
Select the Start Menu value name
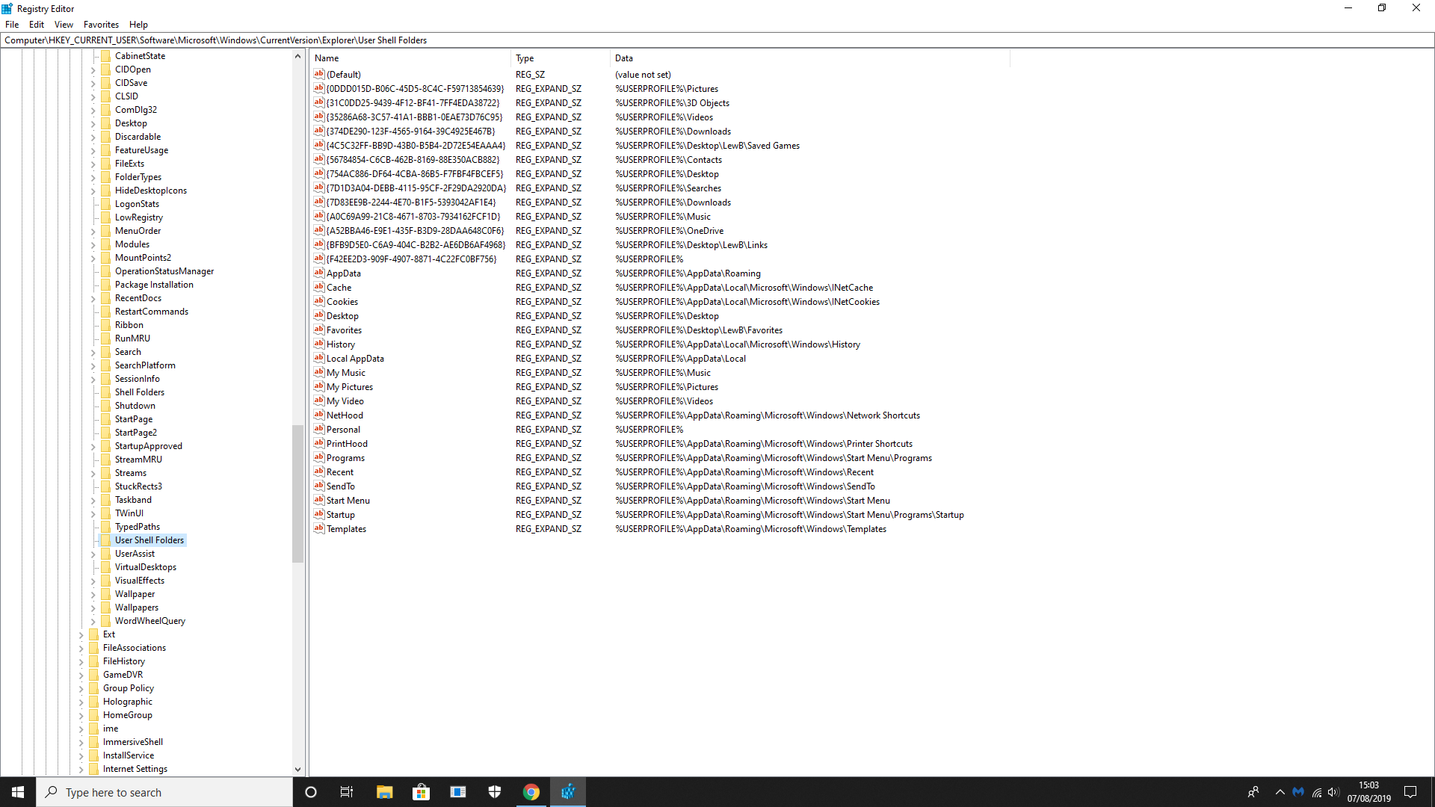348,501
